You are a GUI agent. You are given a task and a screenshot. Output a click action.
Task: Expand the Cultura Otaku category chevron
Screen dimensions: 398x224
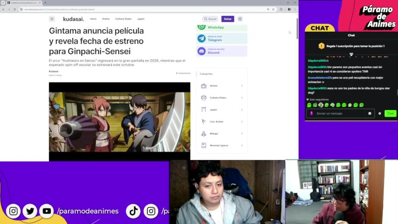click(x=242, y=98)
